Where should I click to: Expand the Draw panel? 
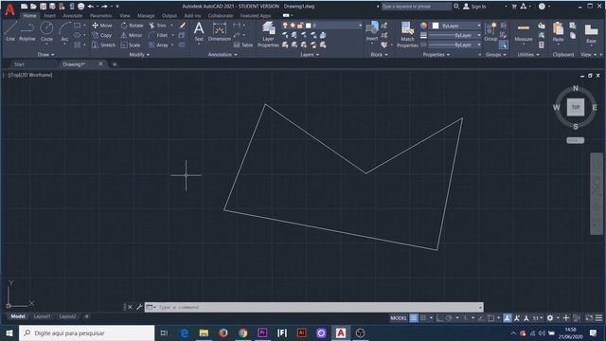point(45,55)
